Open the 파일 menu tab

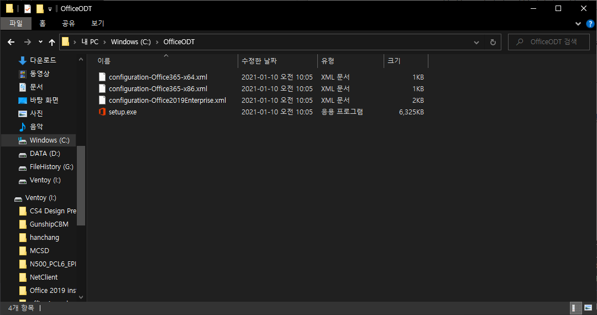click(16, 24)
